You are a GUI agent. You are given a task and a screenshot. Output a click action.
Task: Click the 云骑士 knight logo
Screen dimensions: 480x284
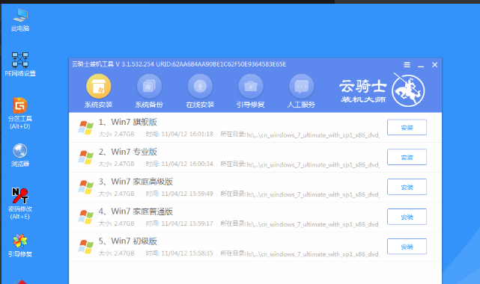point(408,90)
